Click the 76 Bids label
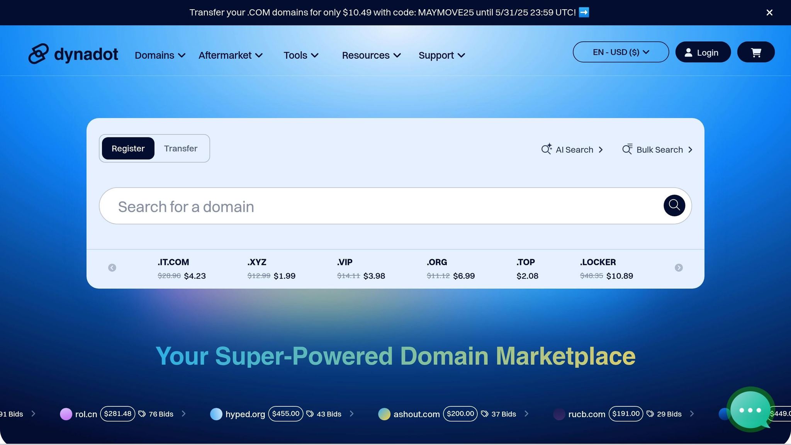The height and width of the screenshot is (445, 791). (161, 414)
